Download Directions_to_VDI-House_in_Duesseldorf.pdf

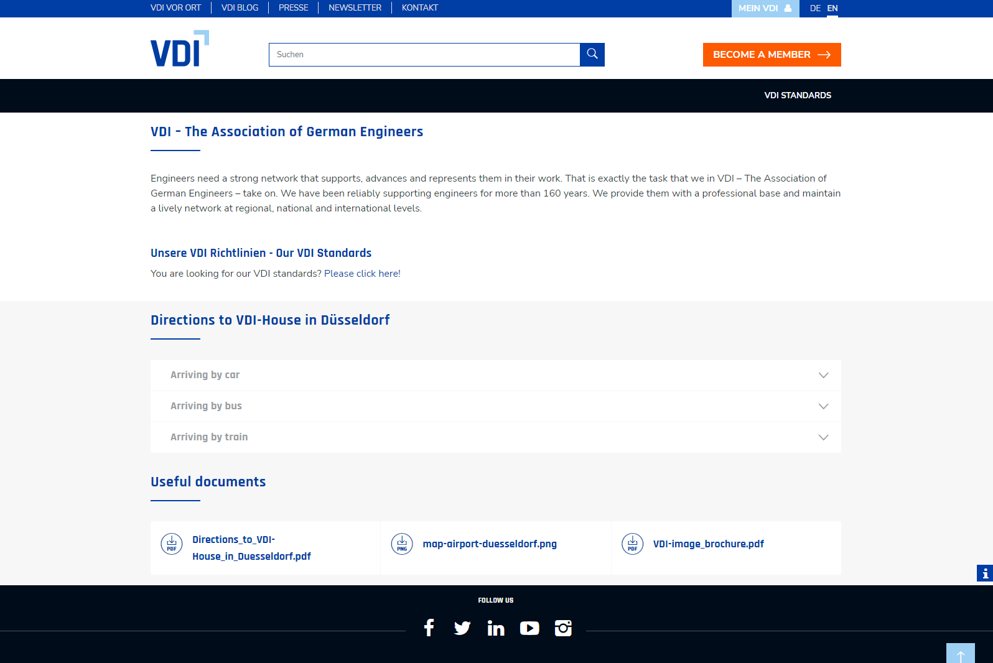(x=251, y=548)
